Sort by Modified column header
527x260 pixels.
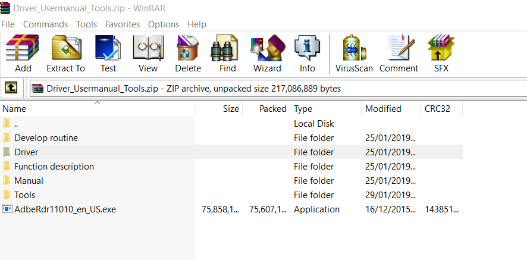383,109
